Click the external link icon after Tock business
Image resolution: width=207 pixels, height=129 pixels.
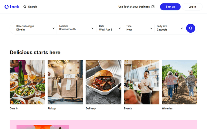(x=153, y=7)
